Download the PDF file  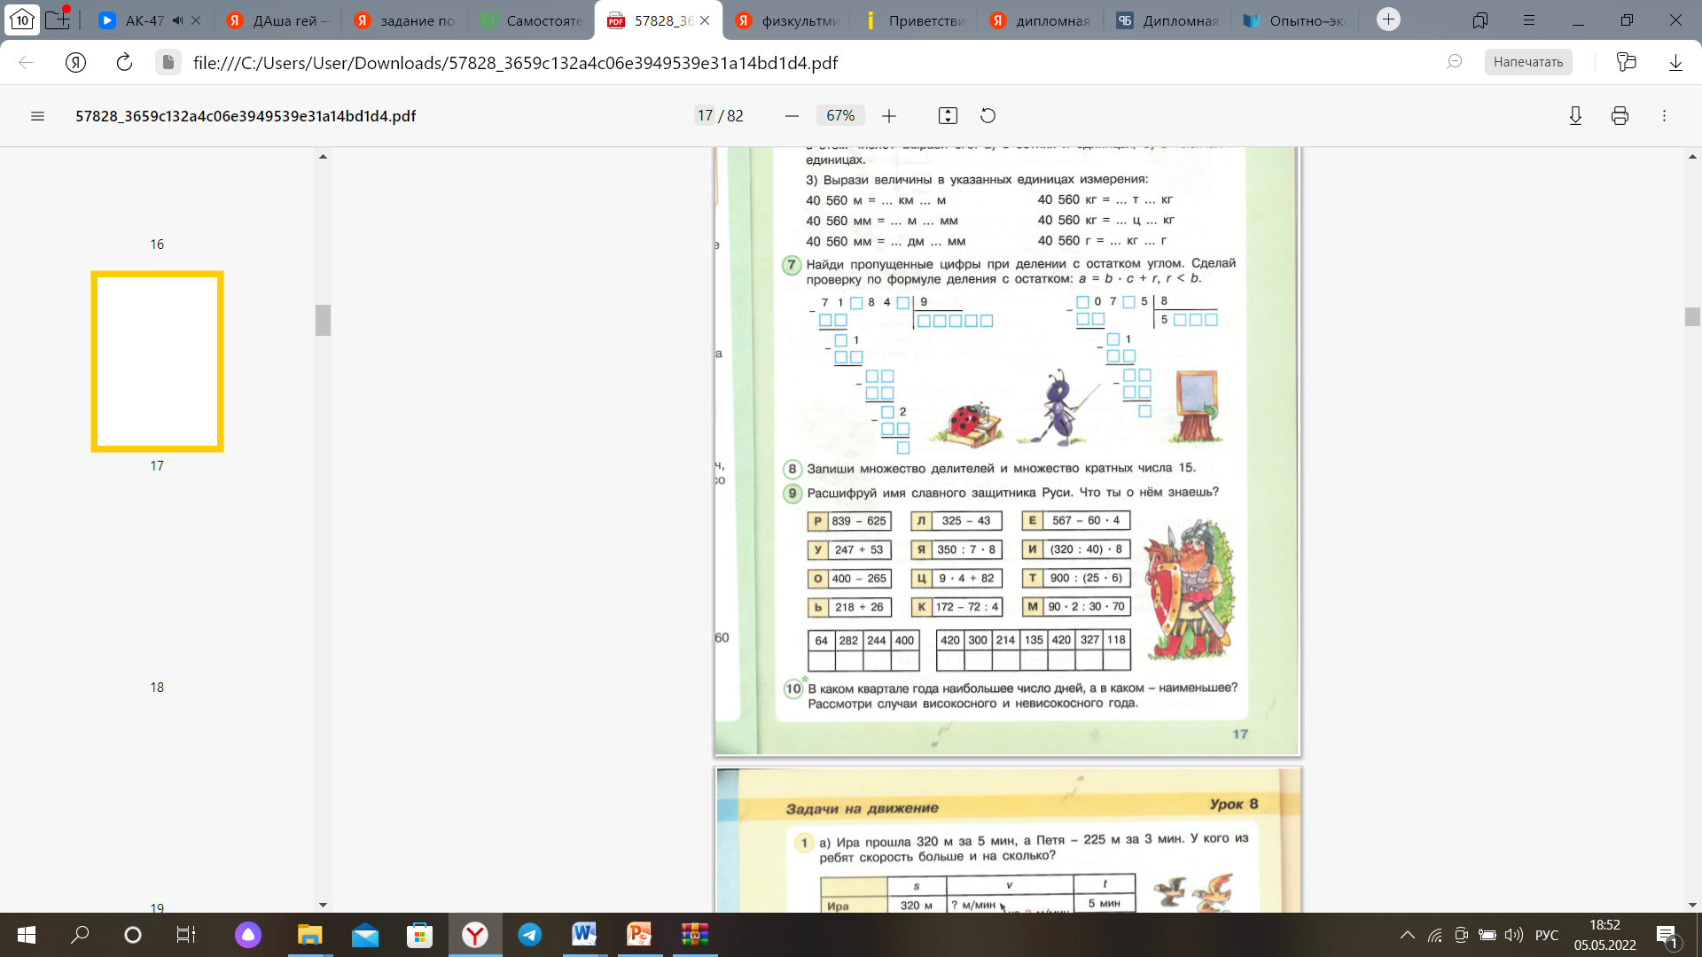(1575, 116)
